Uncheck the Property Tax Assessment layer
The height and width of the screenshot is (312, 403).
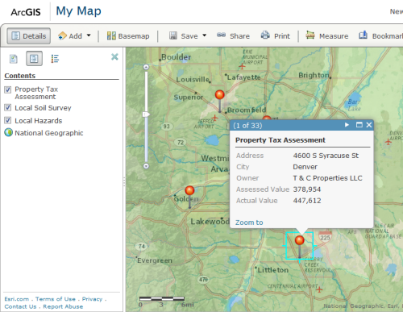[8, 89]
